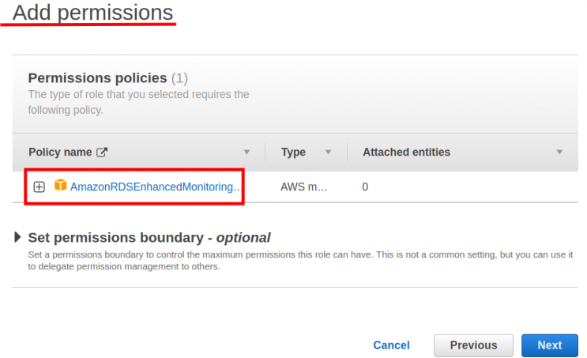Screen dimensions: 587x358
Task: Expand the AmazonRDSEnhancedMonitoring policy row plus icon
Action: 40,187
